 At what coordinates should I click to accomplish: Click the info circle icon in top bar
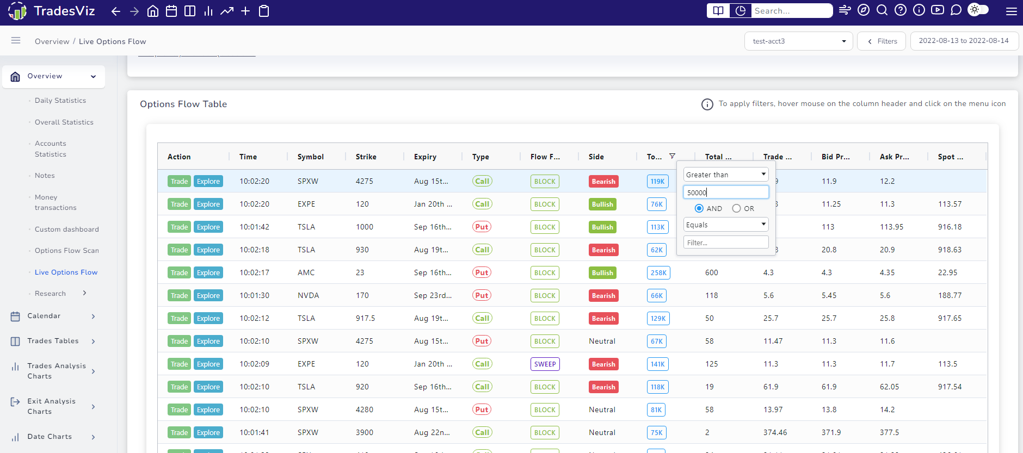(x=919, y=10)
